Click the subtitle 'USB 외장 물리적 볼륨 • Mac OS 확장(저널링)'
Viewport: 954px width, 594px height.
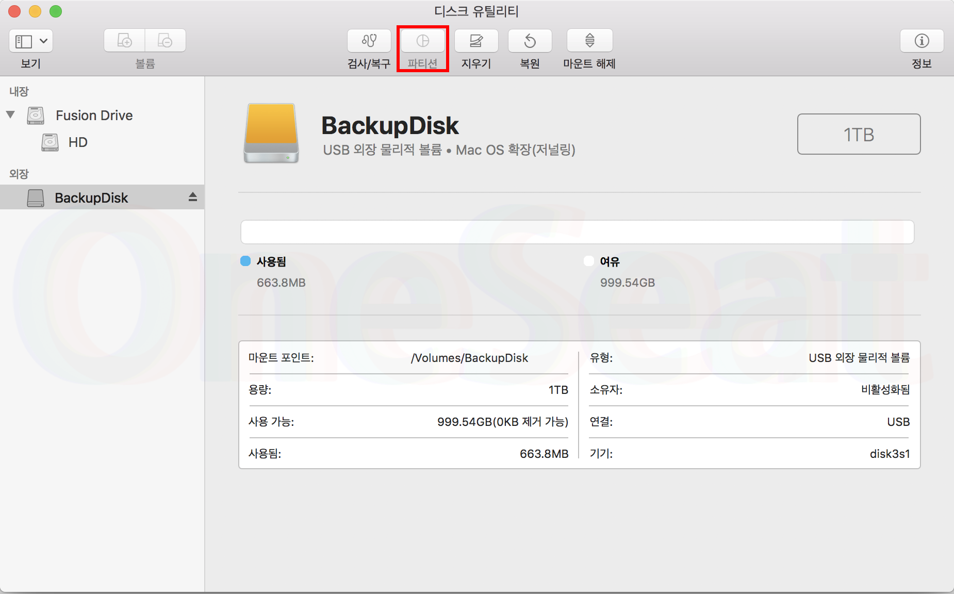(449, 150)
